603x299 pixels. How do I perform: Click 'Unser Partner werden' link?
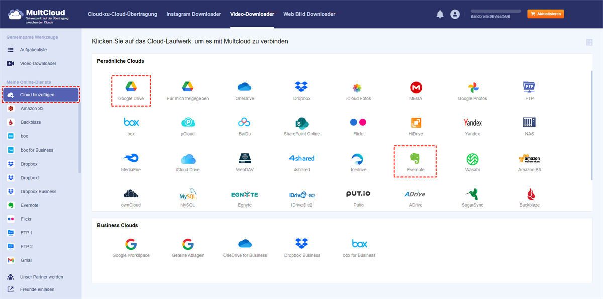click(41, 277)
